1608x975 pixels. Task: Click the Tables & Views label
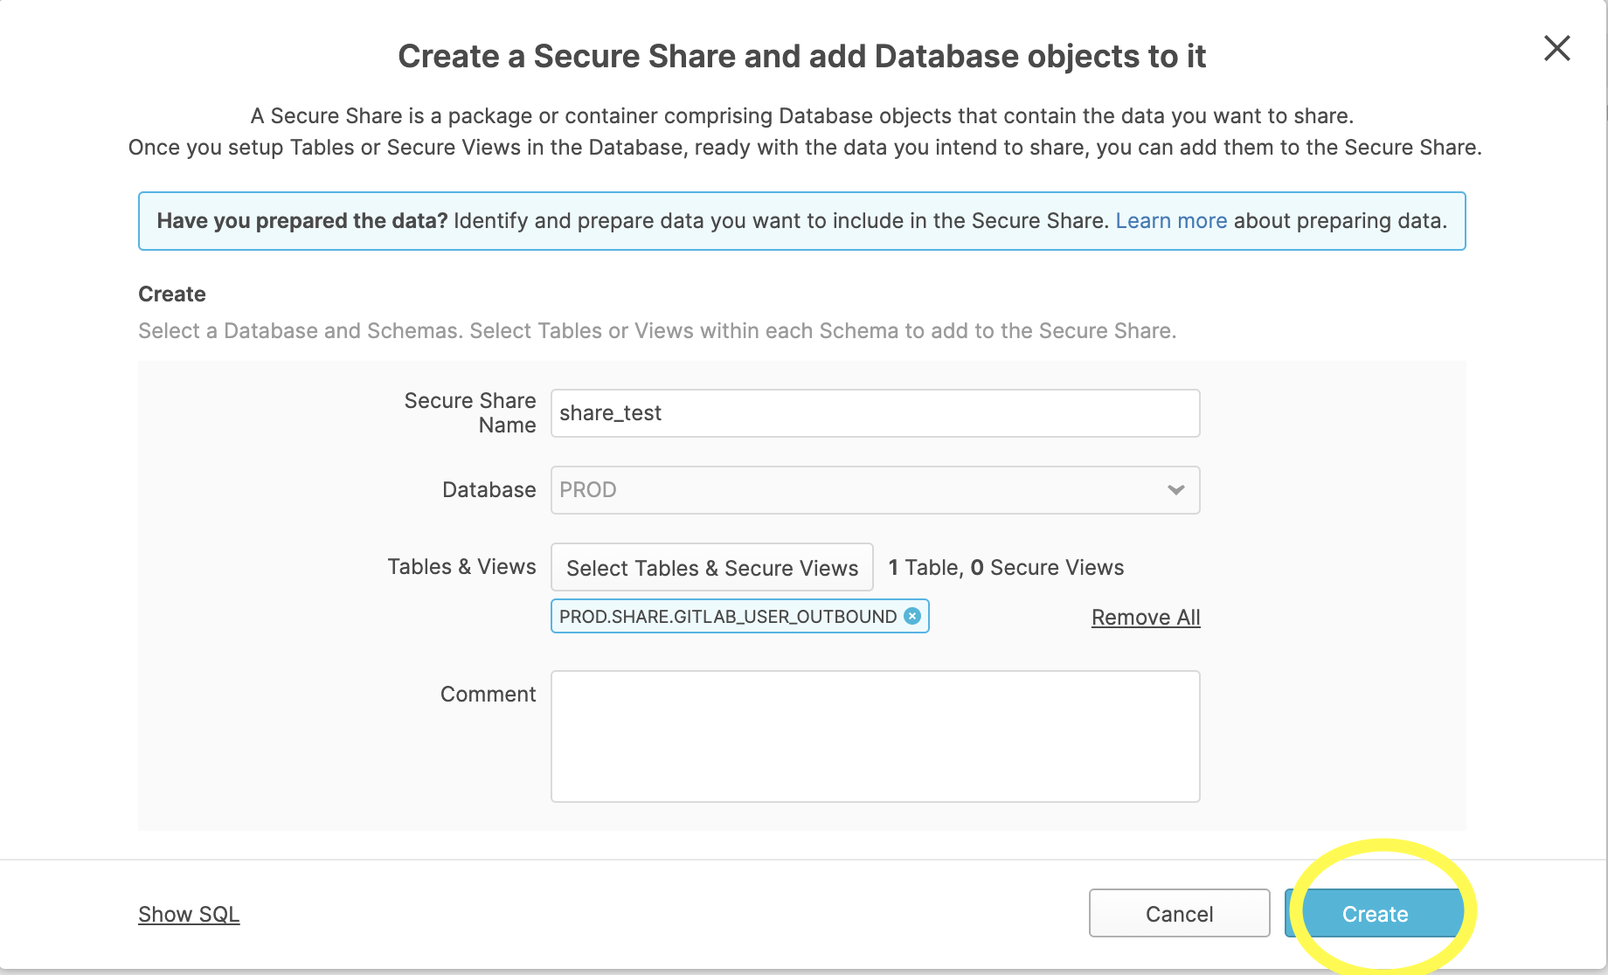[461, 567]
